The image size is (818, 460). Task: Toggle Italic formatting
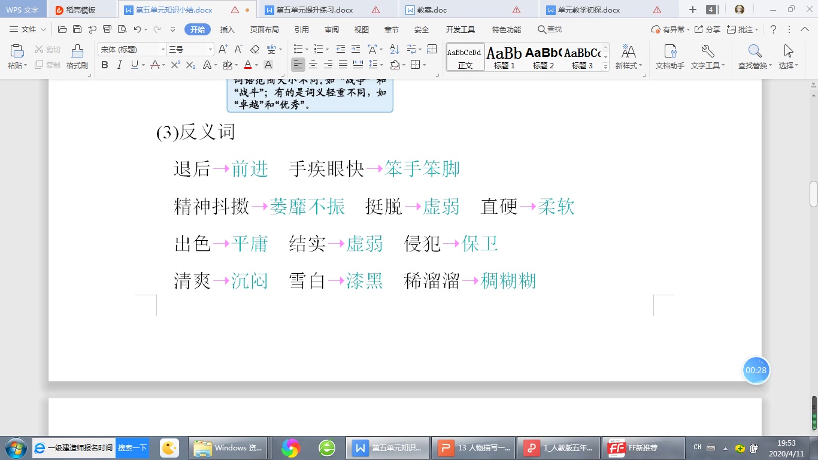point(119,65)
